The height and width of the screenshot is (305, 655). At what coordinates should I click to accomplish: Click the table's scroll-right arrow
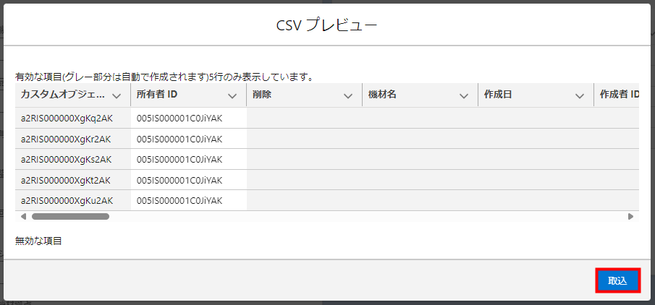coord(630,216)
